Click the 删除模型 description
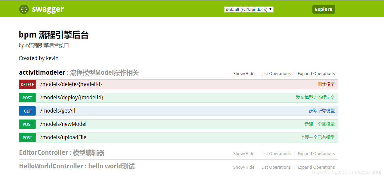384x178 pixels. click(326, 84)
